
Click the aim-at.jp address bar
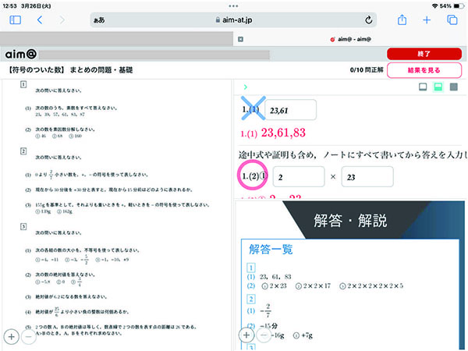coord(233,20)
